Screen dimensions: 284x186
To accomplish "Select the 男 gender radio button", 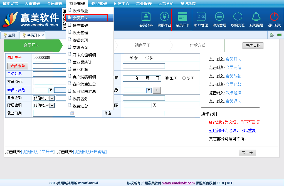I will coord(147,58).
